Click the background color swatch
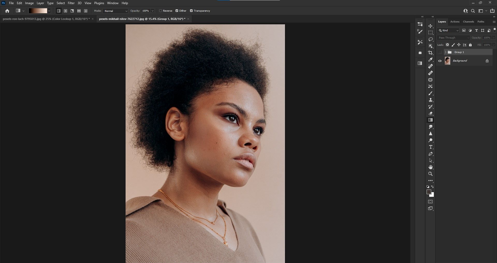 coord(432,195)
